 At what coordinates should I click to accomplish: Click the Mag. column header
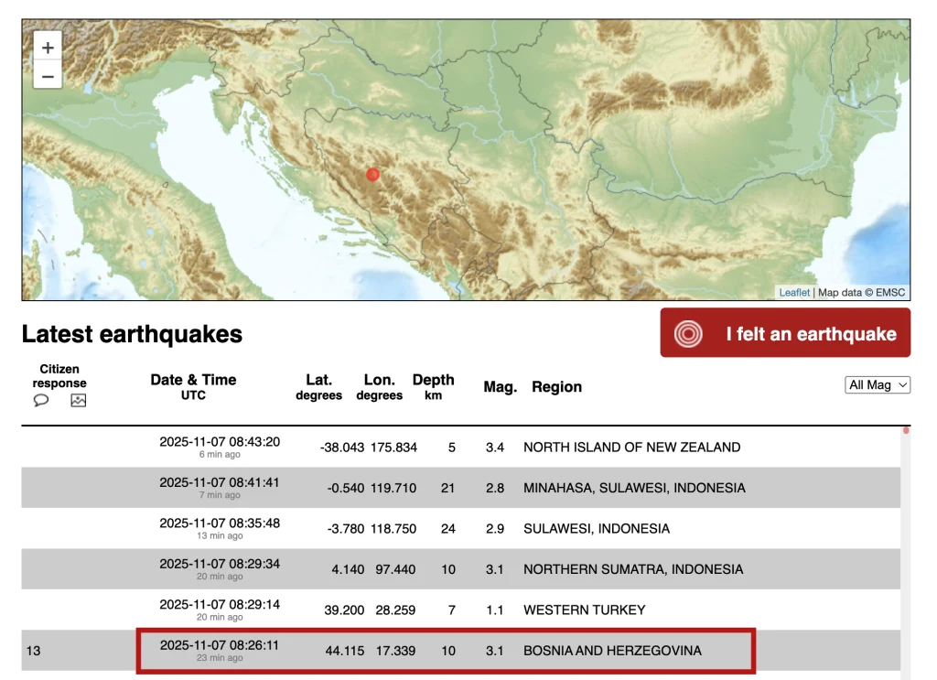[500, 387]
